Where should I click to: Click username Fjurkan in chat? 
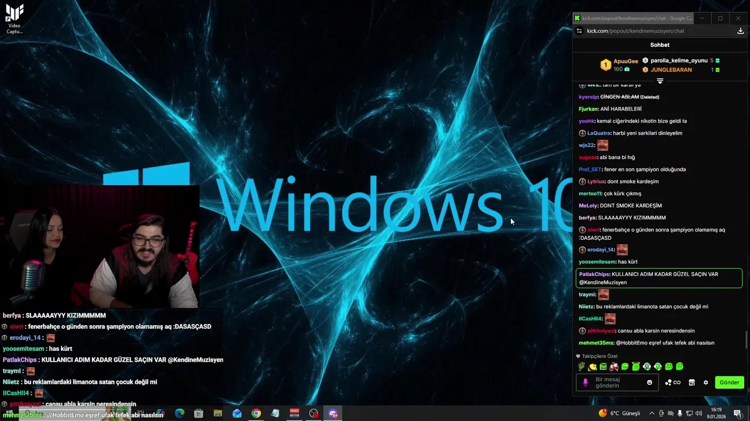point(588,109)
